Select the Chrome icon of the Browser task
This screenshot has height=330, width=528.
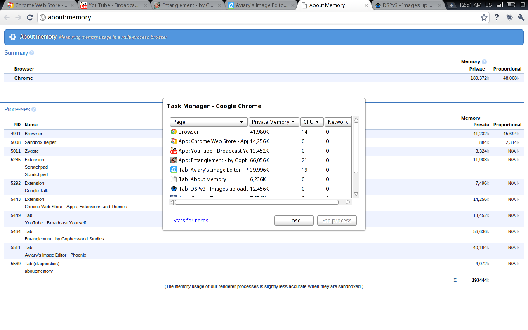click(x=174, y=132)
